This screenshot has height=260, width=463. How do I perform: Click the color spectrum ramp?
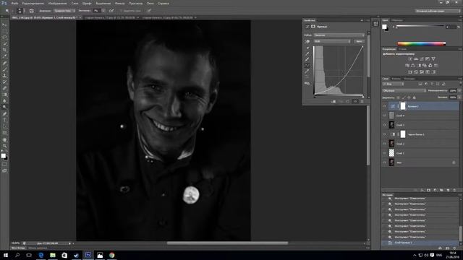pyautogui.click(x=422, y=43)
